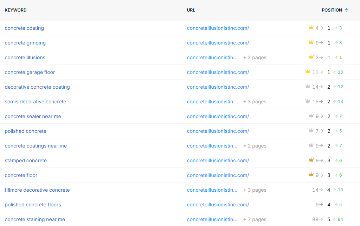Open the concrete sealer near me keyword
This screenshot has height=226, width=360.
pyautogui.click(x=33, y=116)
